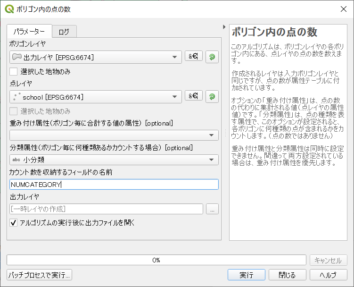Uncheck アルゴリズムの実行後に出力ファイルを開く

click(x=14, y=223)
